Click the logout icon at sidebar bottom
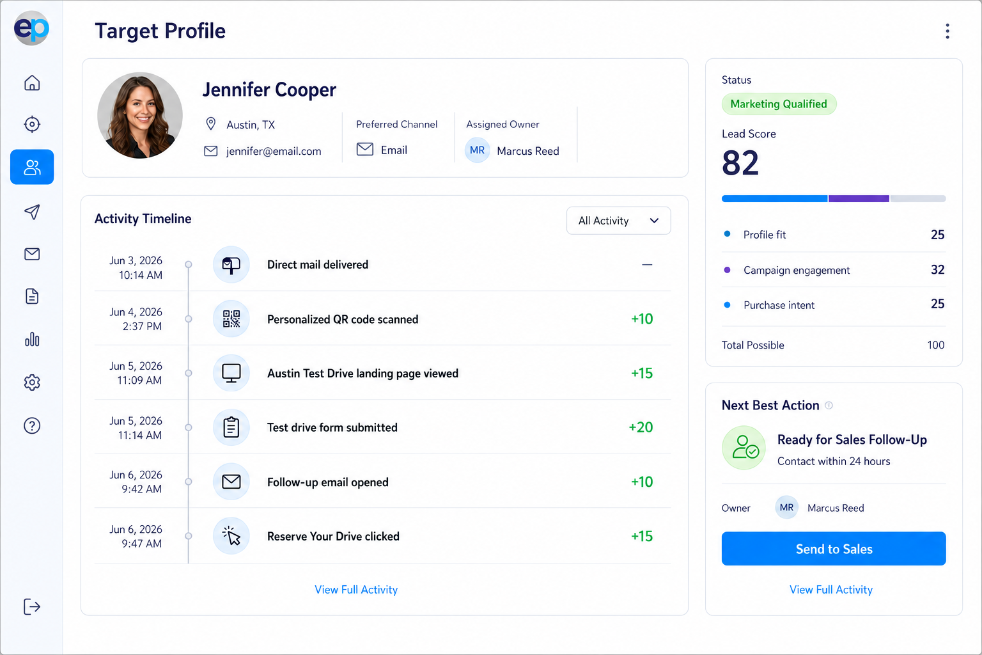 (32, 606)
